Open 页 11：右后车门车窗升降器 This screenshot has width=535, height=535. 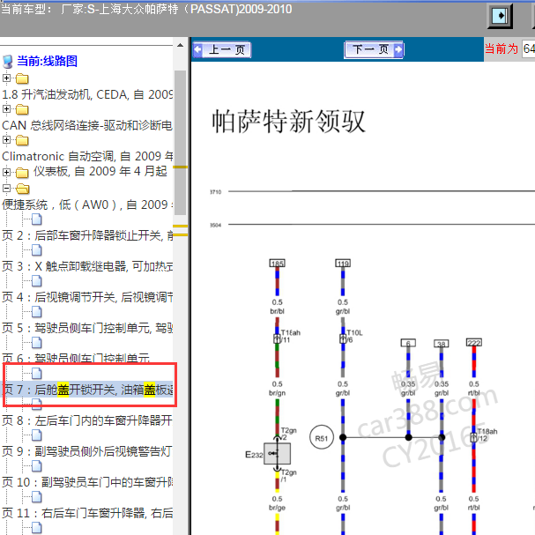[x=87, y=513]
